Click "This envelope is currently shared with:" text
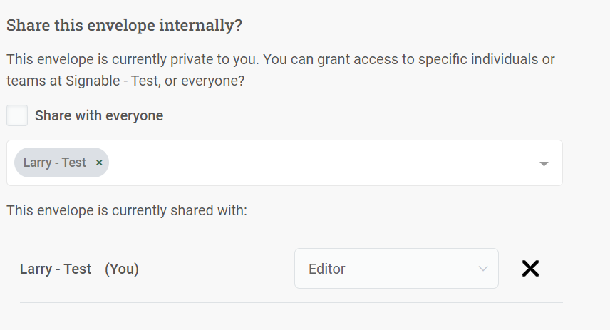Viewport: 610px width, 330px height. 126,210
